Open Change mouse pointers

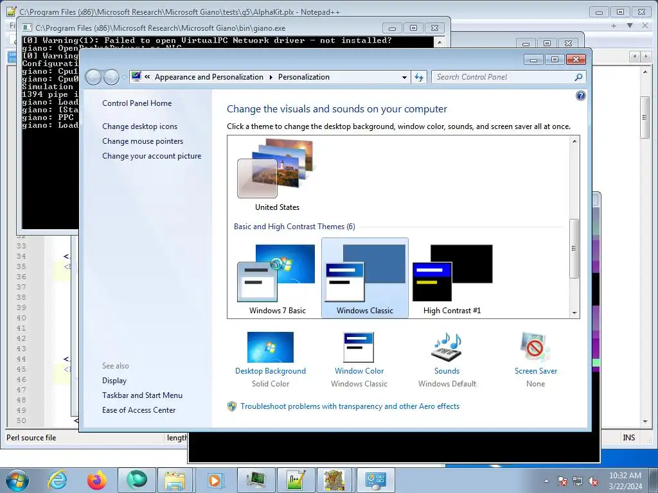click(143, 141)
